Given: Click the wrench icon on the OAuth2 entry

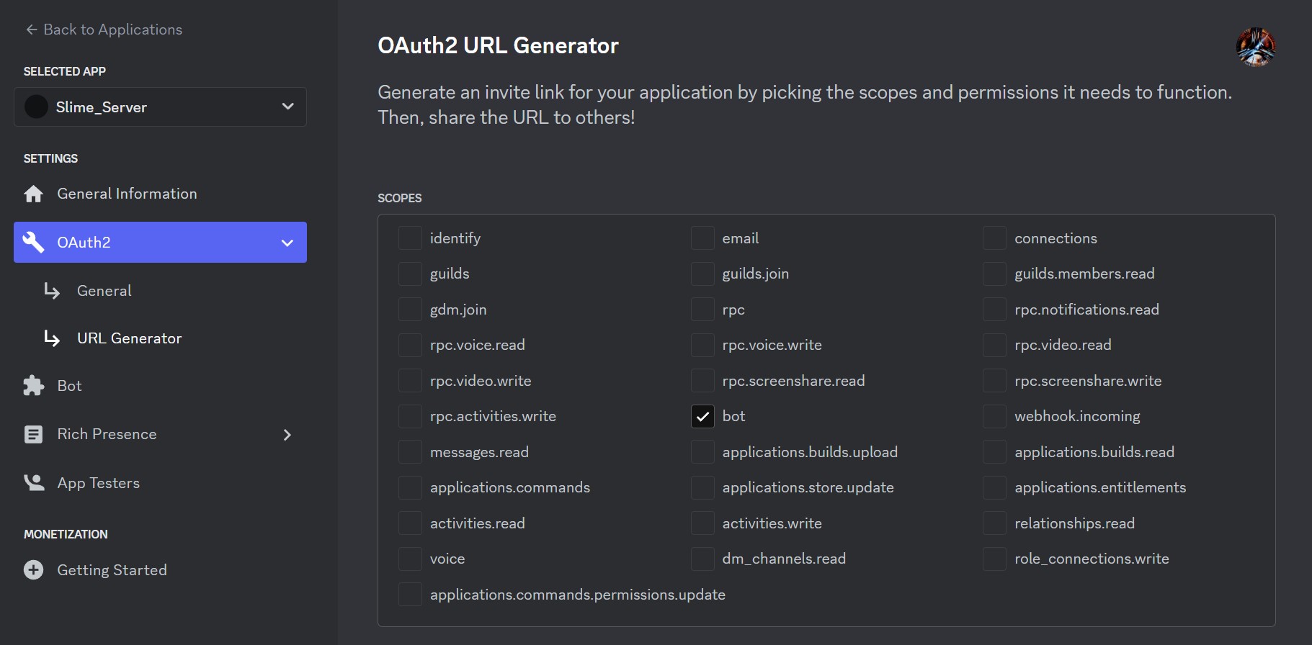Looking at the screenshot, I should pos(33,242).
